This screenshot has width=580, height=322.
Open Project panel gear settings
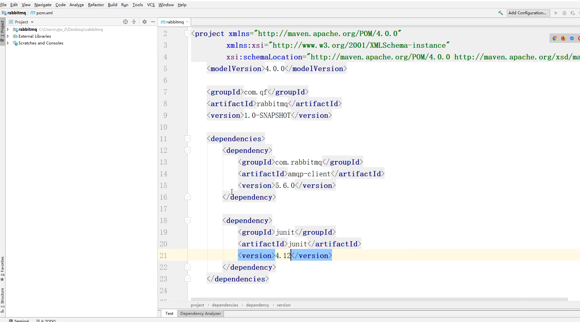(145, 22)
